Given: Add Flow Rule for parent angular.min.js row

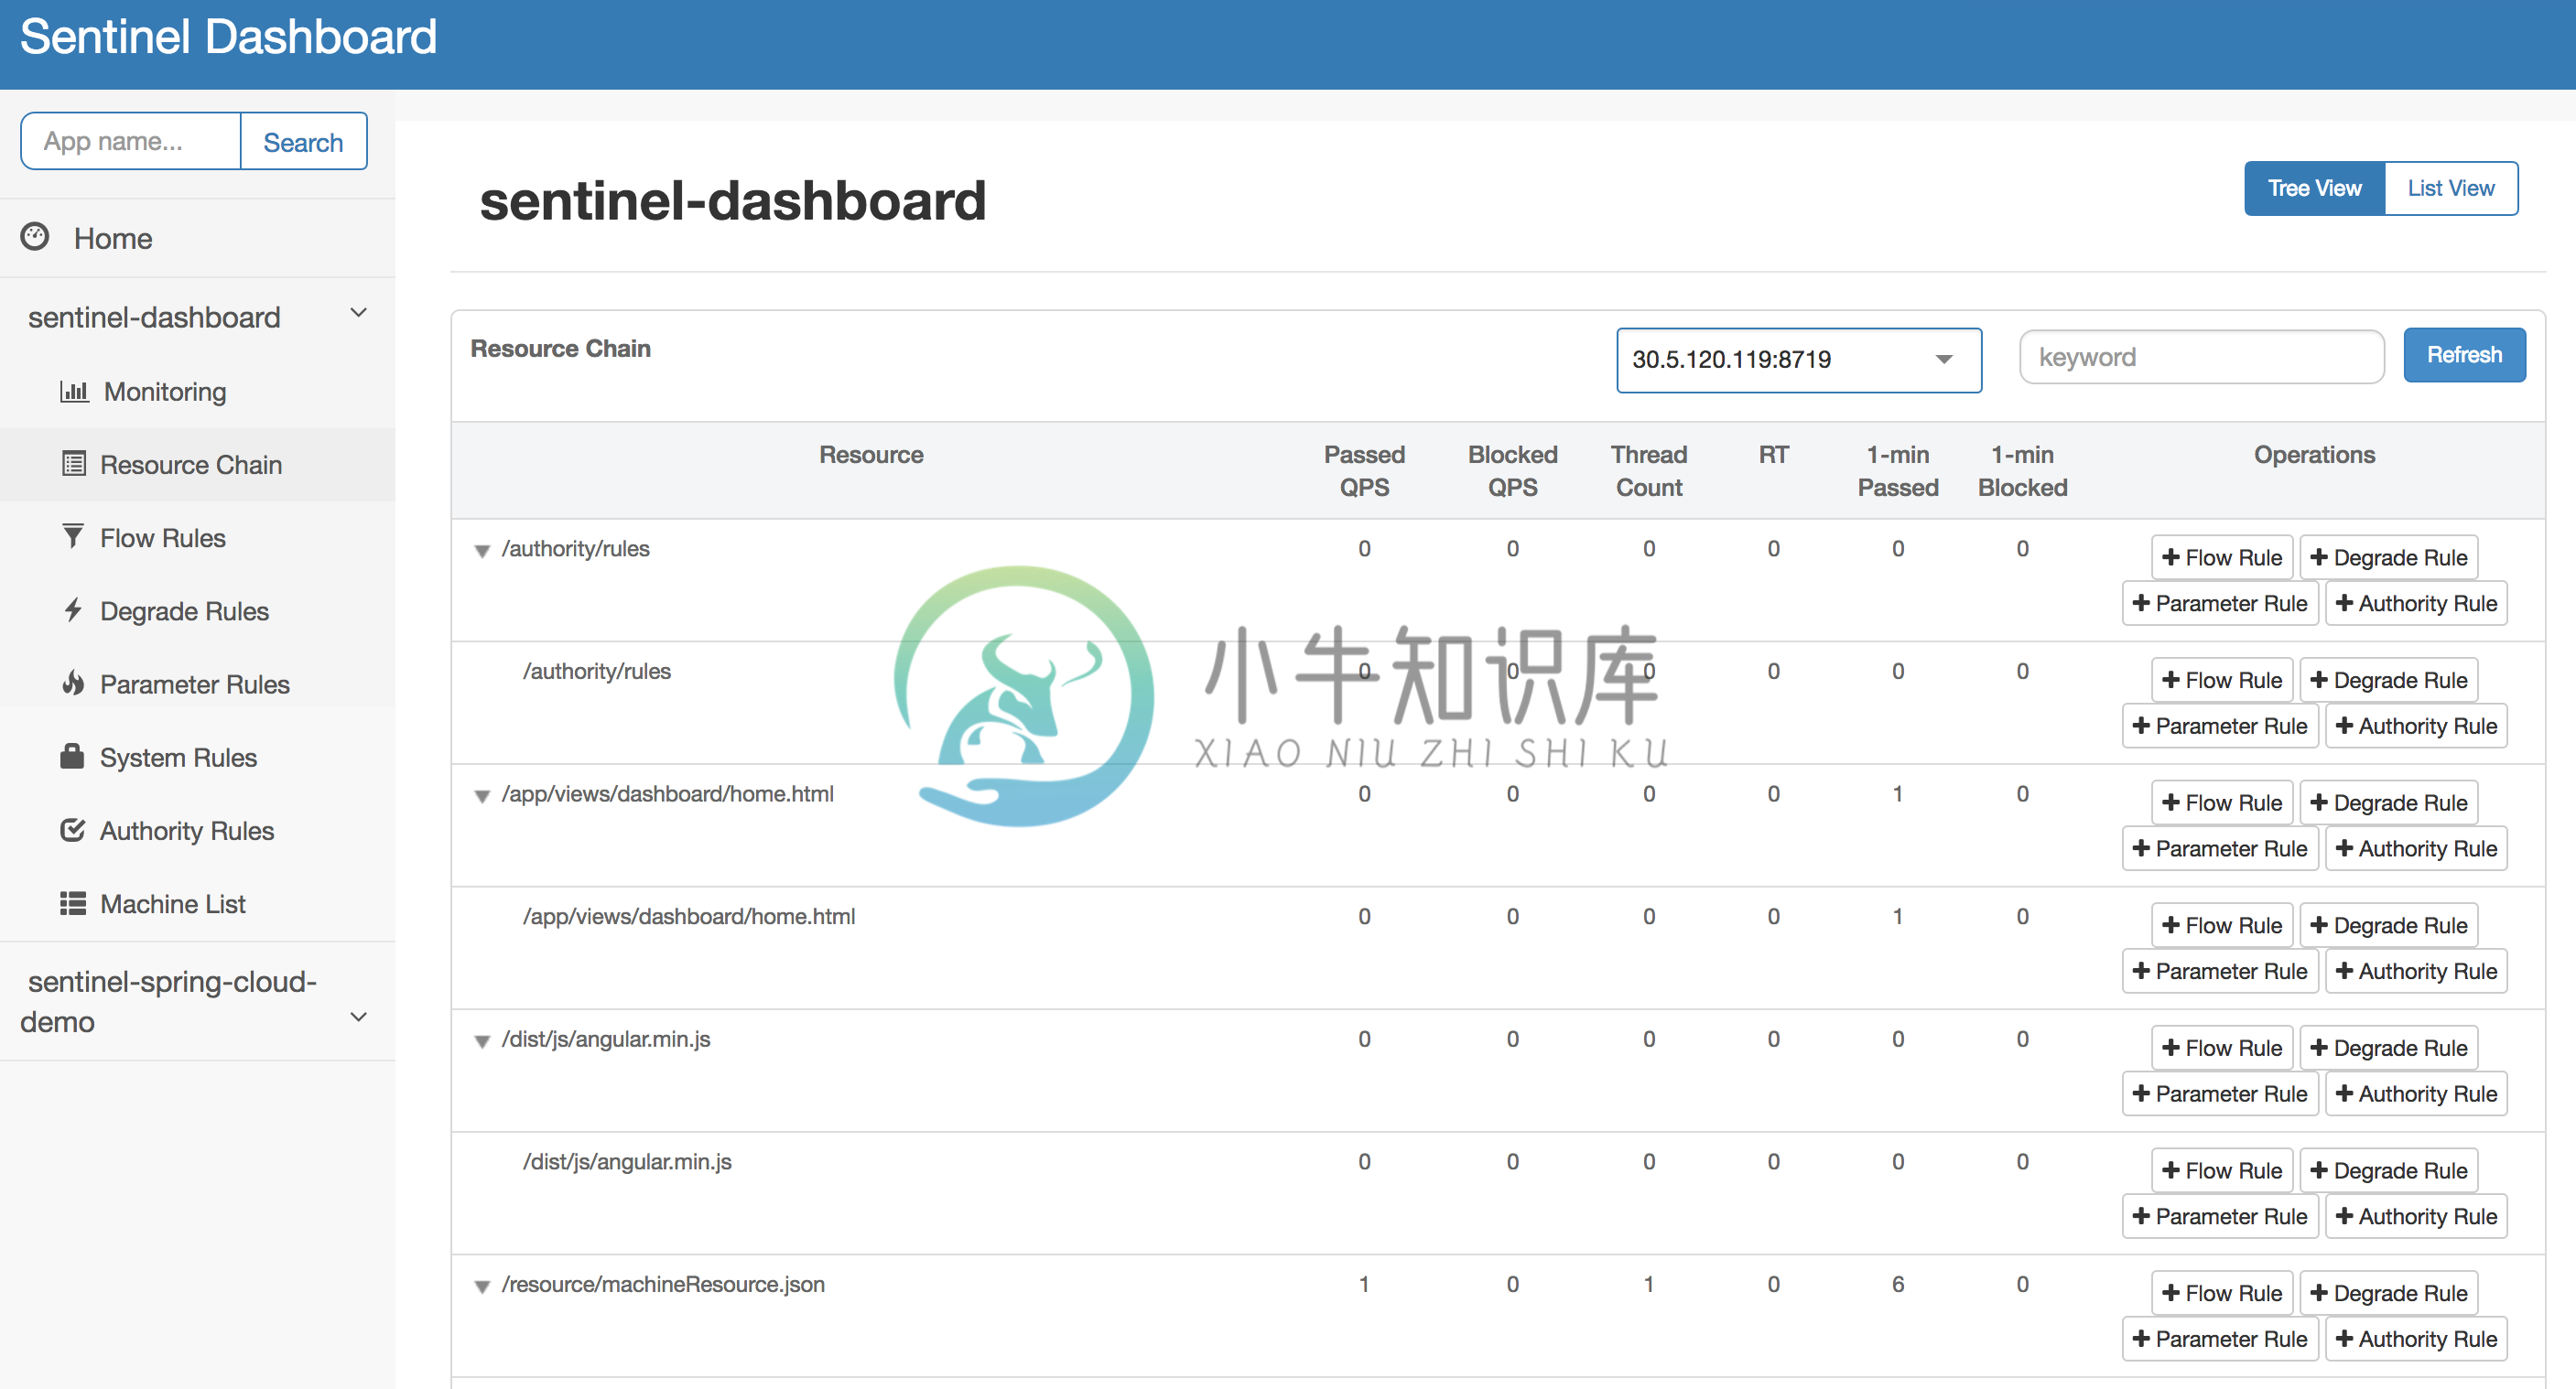Looking at the screenshot, I should click(x=2222, y=1049).
